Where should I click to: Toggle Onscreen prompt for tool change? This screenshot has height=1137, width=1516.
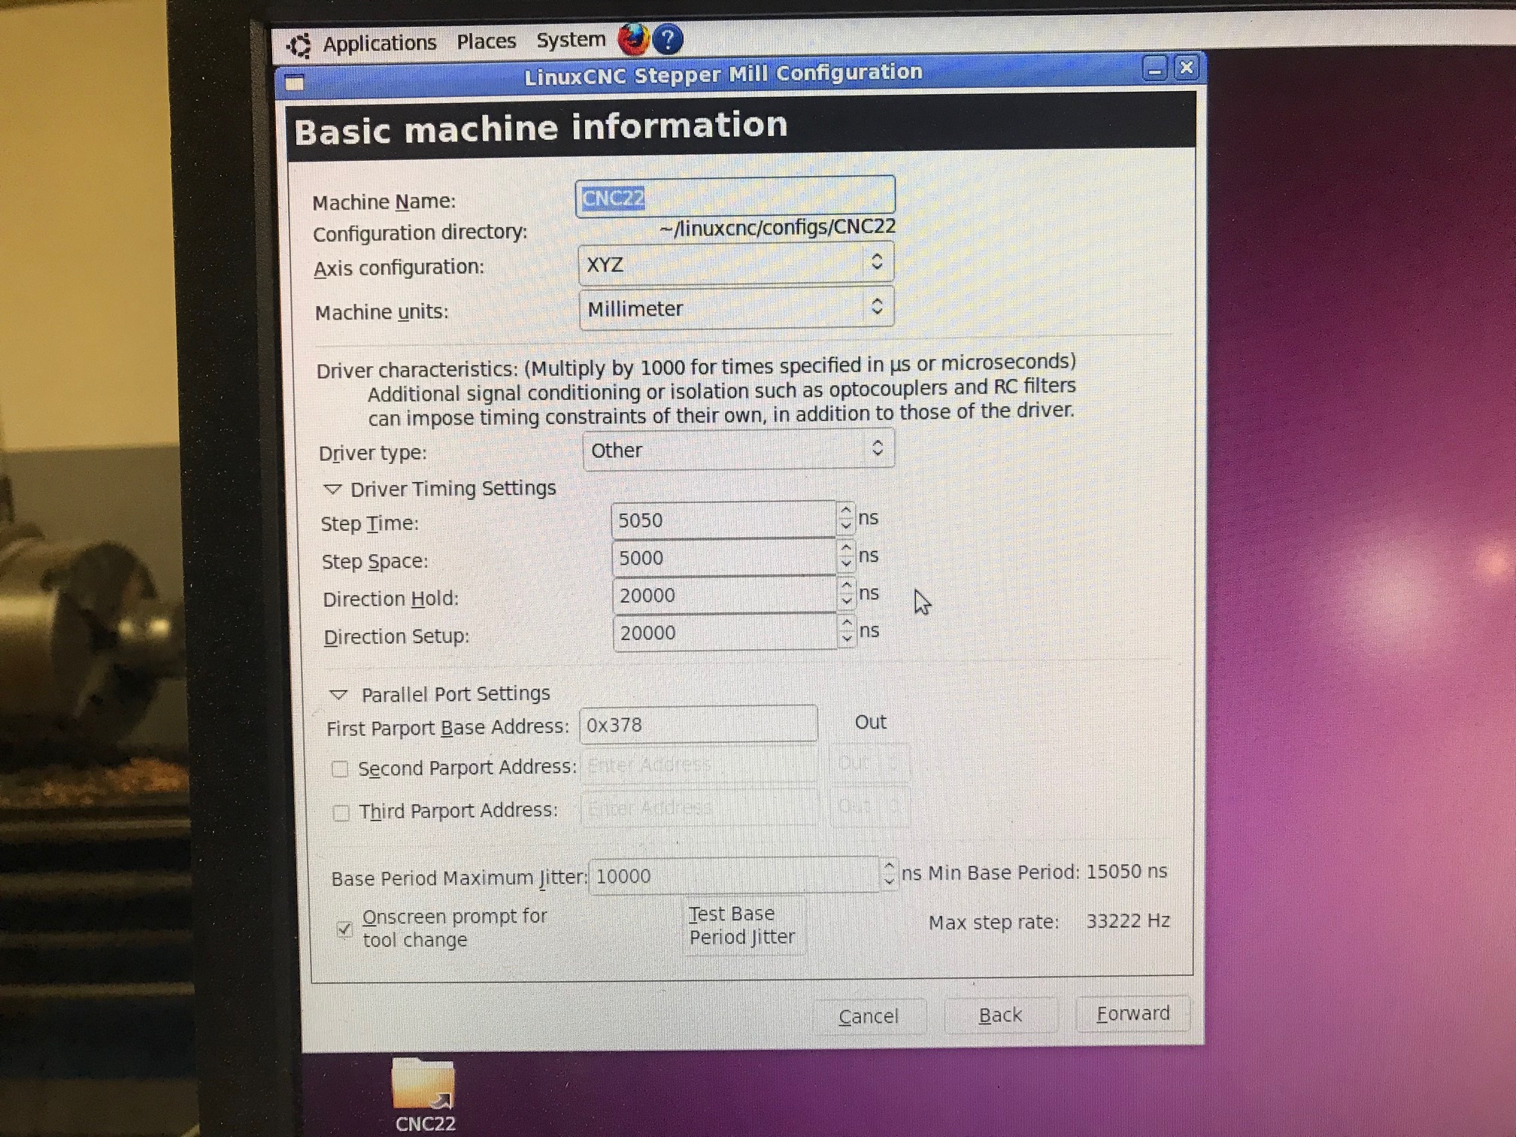(344, 929)
